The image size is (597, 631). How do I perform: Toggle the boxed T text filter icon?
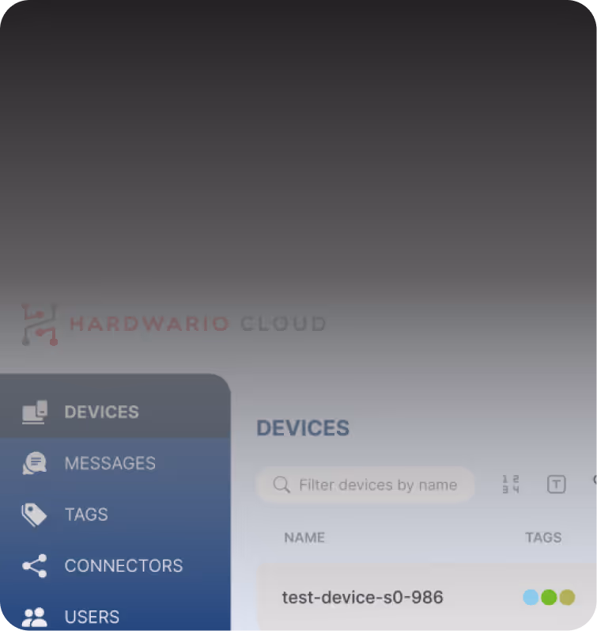pyautogui.click(x=557, y=484)
